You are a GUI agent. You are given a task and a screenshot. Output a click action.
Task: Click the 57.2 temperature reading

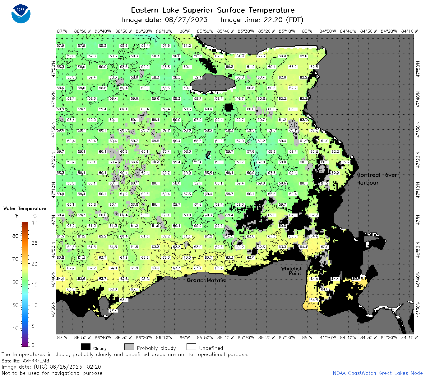tap(261, 141)
